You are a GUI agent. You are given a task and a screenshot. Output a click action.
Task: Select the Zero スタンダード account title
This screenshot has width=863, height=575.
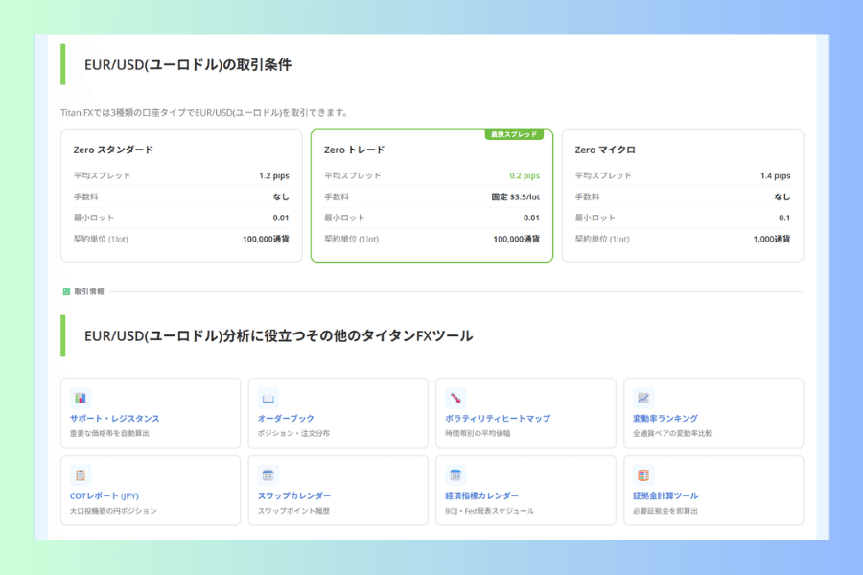point(113,149)
